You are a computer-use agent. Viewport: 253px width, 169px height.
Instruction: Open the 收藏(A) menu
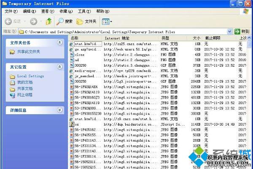point(66,11)
